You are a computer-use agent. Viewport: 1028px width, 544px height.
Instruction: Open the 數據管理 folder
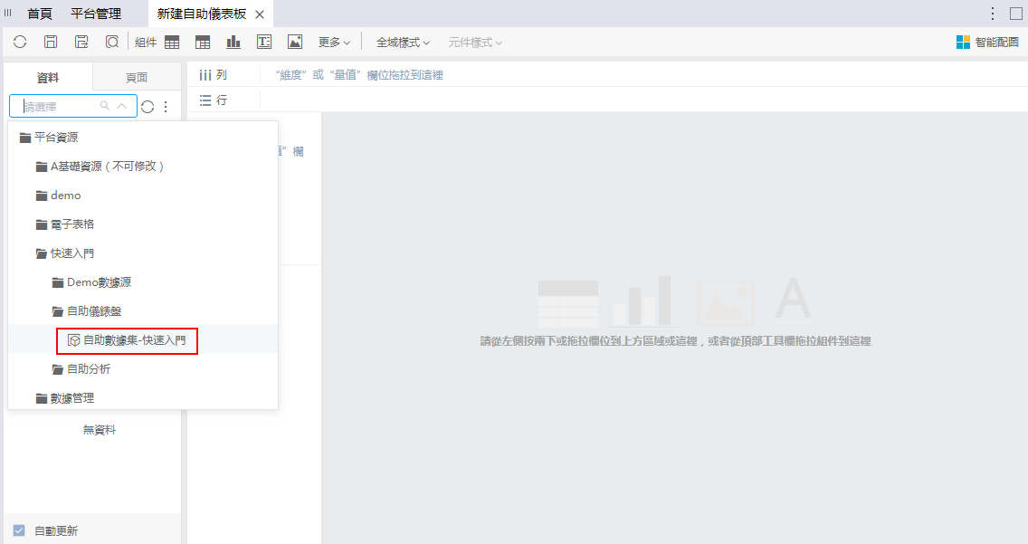click(x=71, y=398)
